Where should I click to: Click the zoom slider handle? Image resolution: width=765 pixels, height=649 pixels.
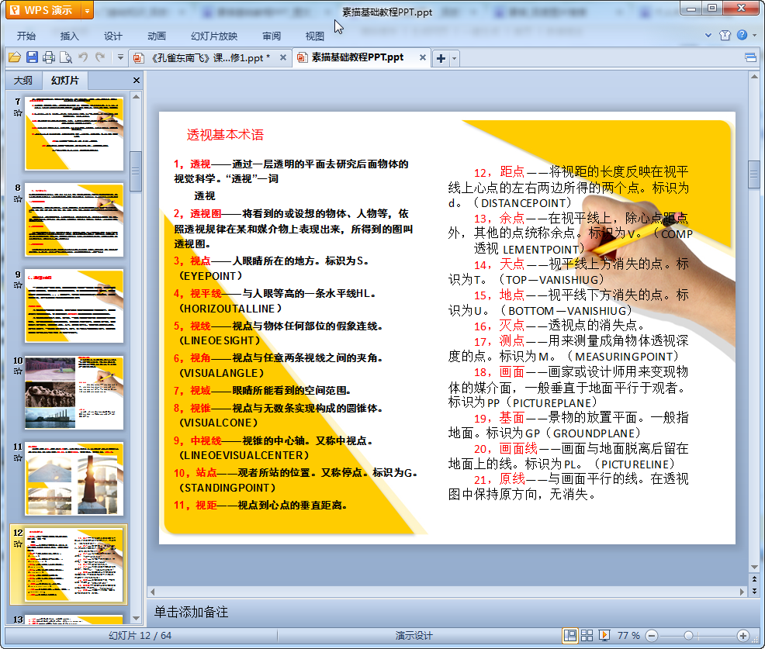(x=688, y=636)
